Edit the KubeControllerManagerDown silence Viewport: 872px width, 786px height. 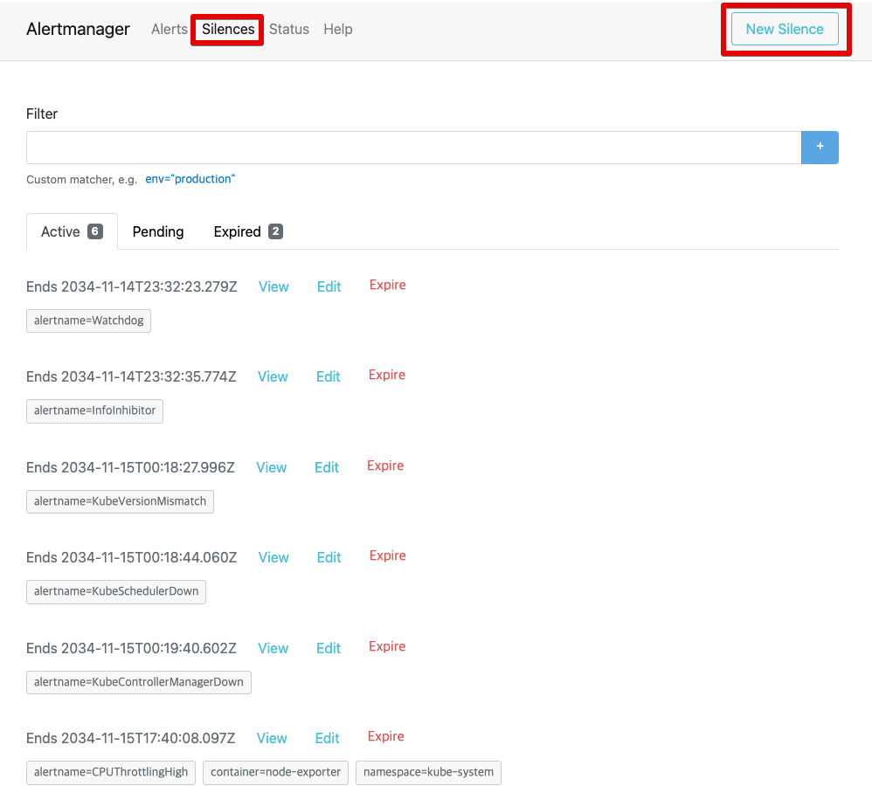pyautogui.click(x=329, y=649)
